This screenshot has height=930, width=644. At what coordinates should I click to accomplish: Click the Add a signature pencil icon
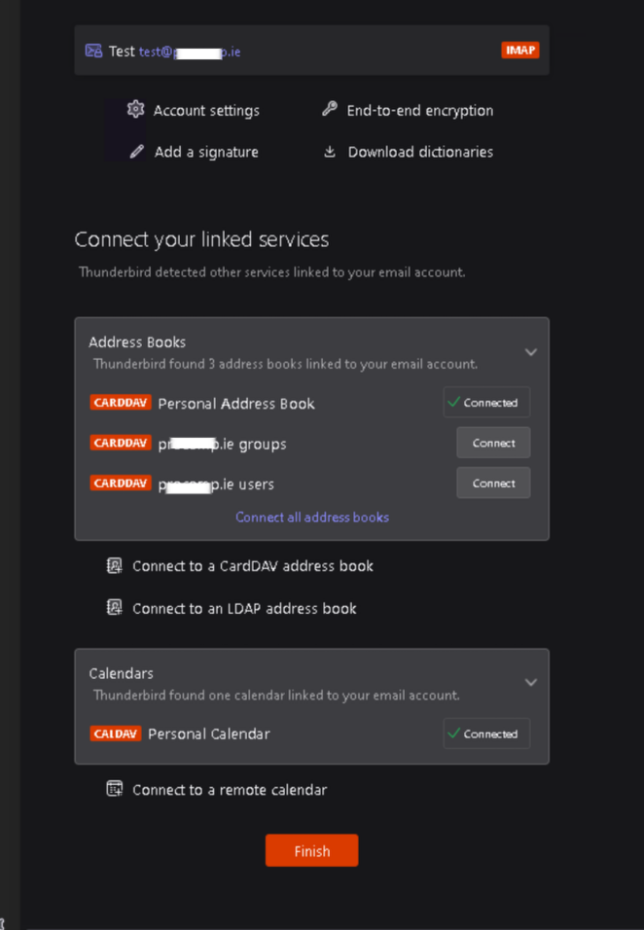pos(136,152)
